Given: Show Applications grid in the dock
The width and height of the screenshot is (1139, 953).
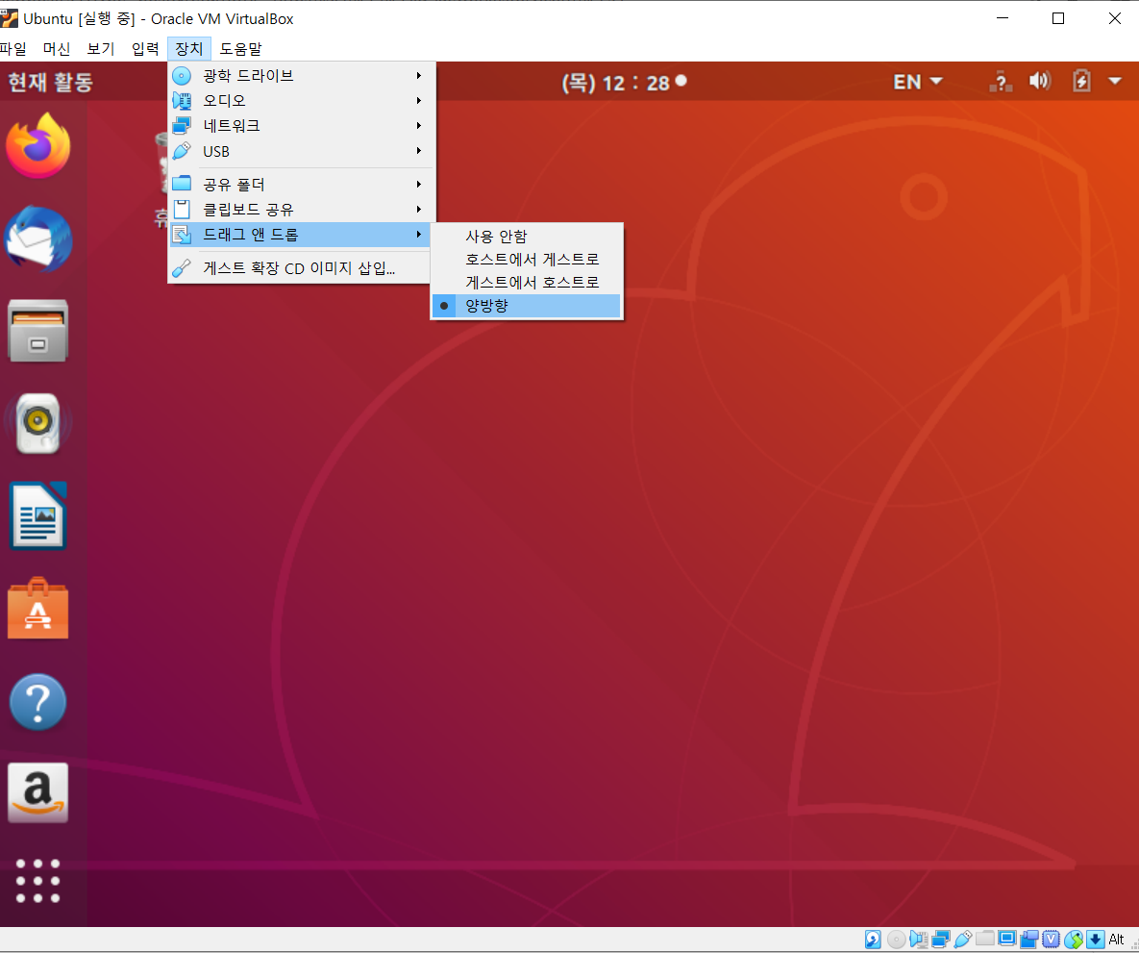Looking at the screenshot, I should point(37,881).
